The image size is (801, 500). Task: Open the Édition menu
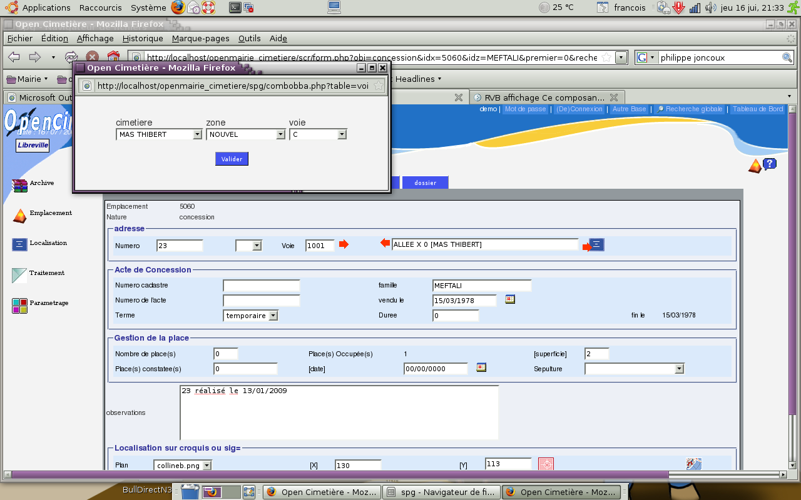point(54,38)
